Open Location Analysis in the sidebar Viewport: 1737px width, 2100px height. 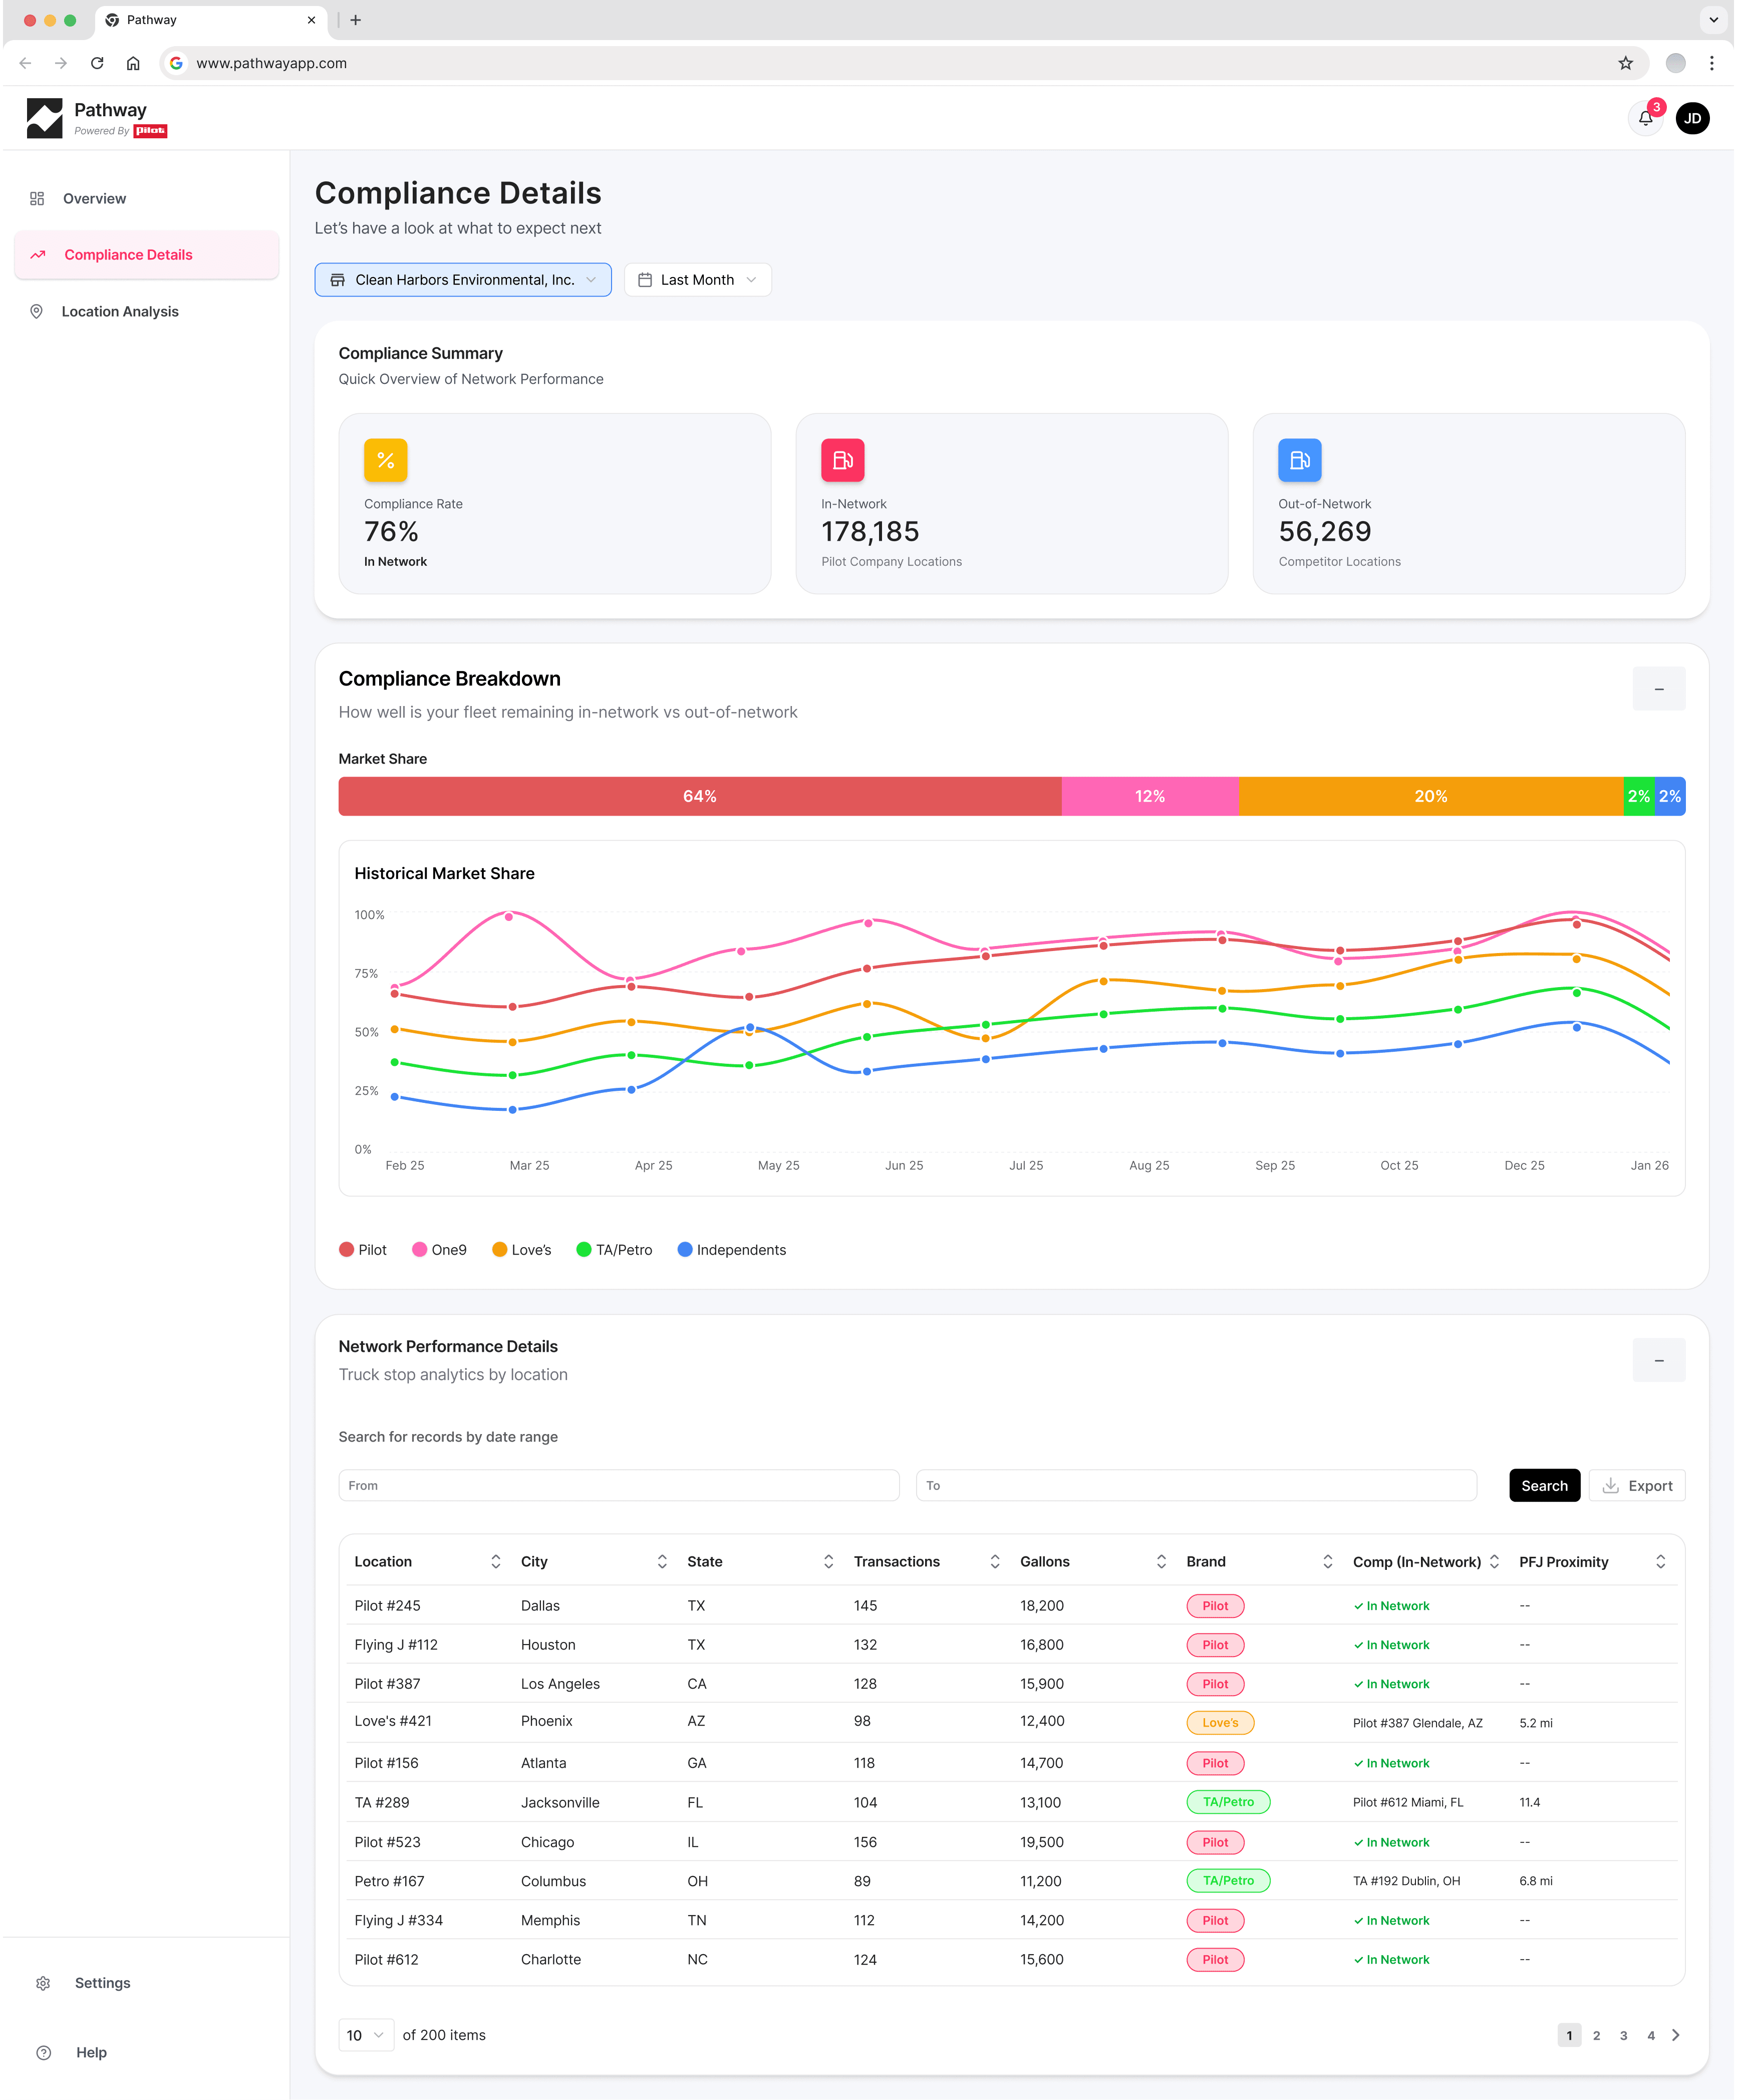click(120, 312)
